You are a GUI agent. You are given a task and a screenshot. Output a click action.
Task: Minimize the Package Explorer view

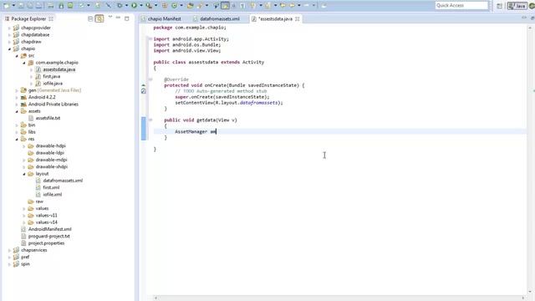[x=118, y=18]
